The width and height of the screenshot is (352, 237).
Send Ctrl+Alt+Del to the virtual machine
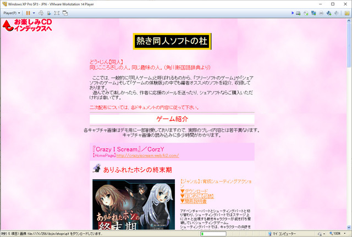coord(41,13)
